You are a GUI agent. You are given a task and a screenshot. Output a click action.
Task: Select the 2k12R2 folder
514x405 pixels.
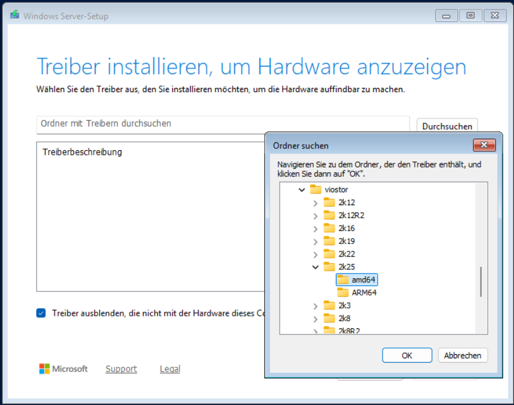[351, 215]
